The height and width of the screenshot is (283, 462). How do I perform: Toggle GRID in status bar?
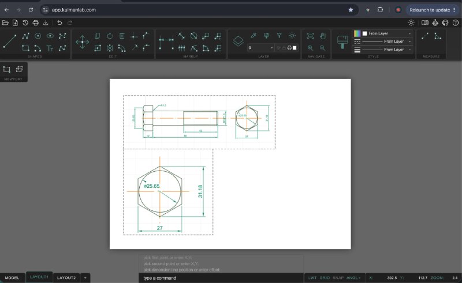[x=325, y=278]
